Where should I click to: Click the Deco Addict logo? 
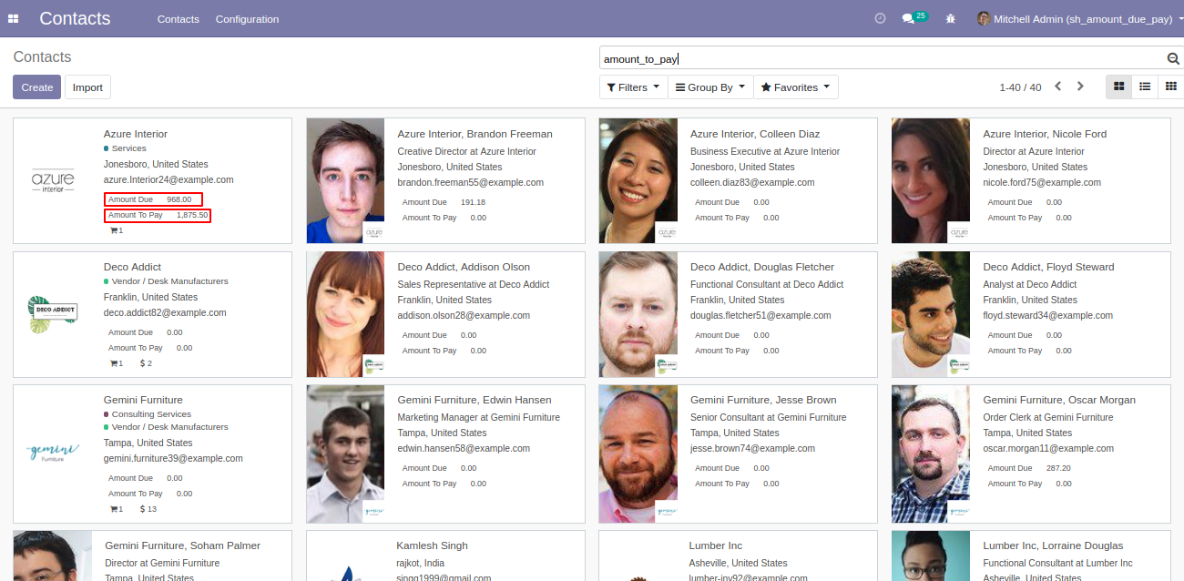pos(53,314)
